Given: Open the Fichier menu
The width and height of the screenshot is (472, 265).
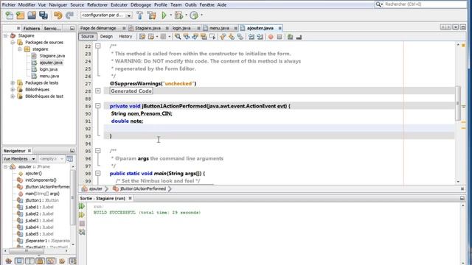Looking at the screenshot, I should click(x=9, y=5).
